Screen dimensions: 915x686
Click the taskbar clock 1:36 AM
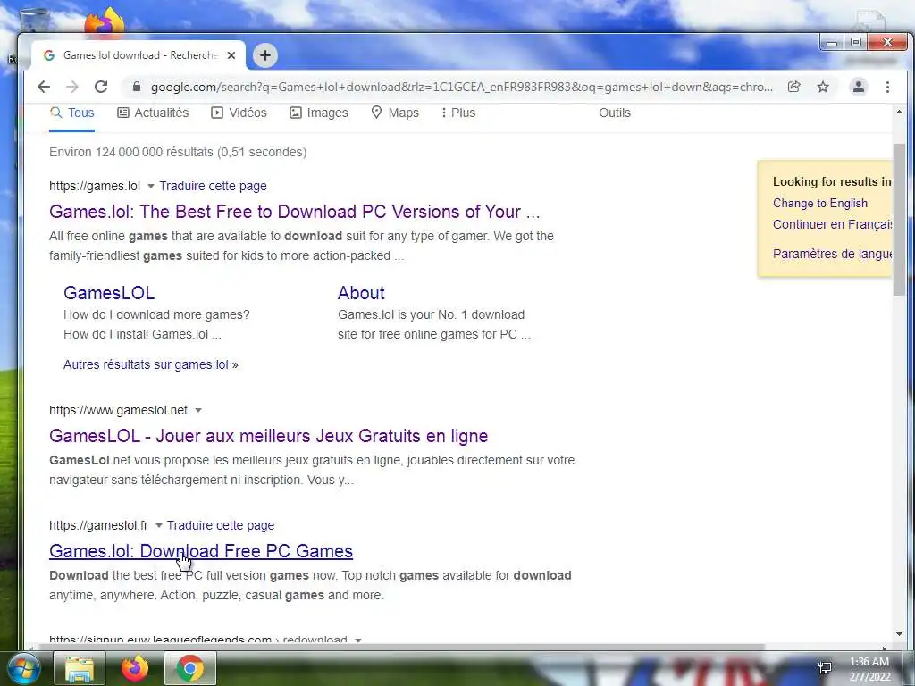(869, 662)
